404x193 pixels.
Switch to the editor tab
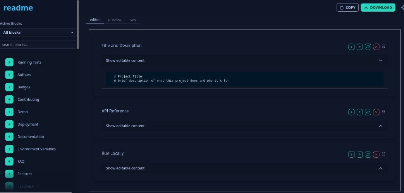[95, 20]
